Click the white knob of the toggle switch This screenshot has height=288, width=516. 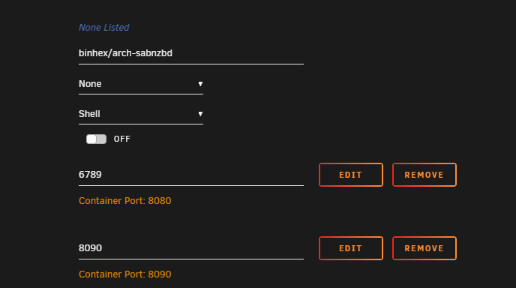(91, 139)
